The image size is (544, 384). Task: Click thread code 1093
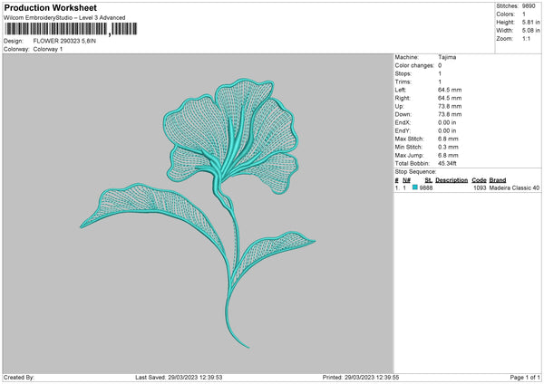click(480, 187)
